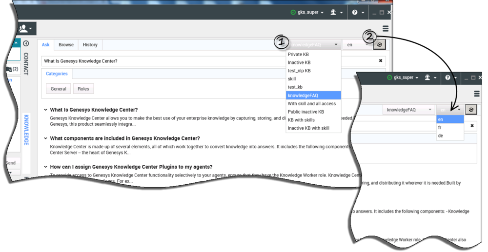Choose skill from the knowledge base list

pyautogui.click(x=313, y=79)
